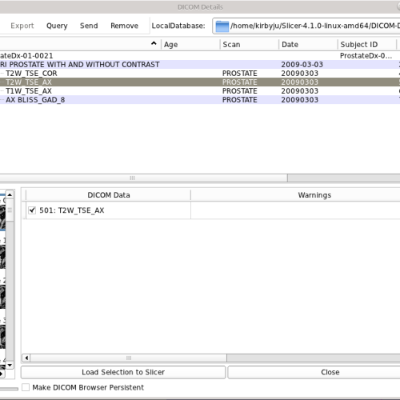Select the PROSTATE WITH AND WITHOUT CONTRAST study row
400x400 pixels.
pos(200,65)
